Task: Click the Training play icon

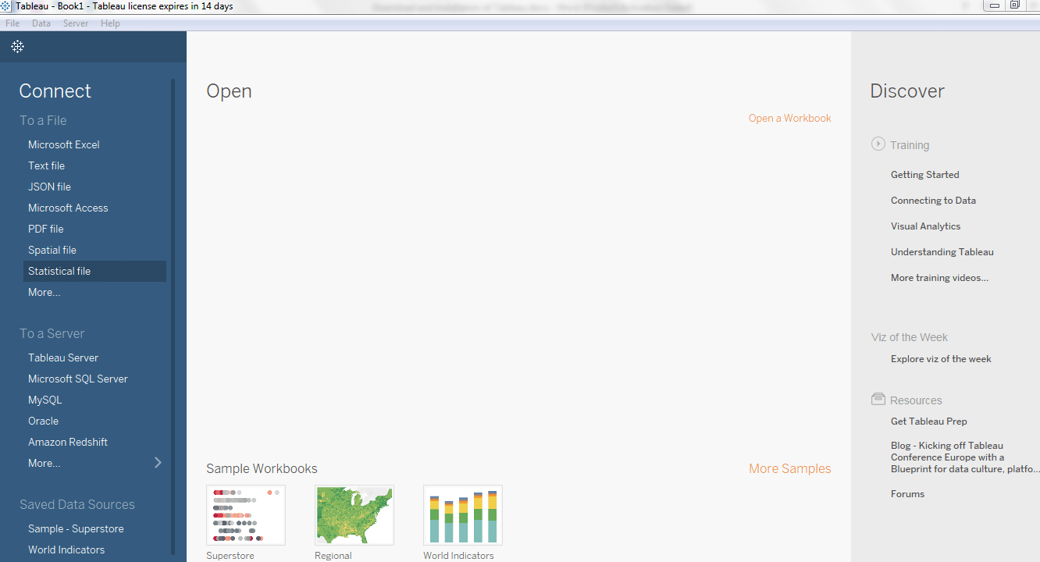Action: 878,144
